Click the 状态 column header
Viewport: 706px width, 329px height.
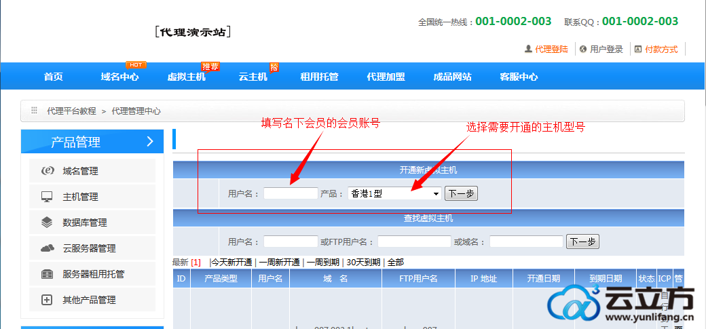647,279
